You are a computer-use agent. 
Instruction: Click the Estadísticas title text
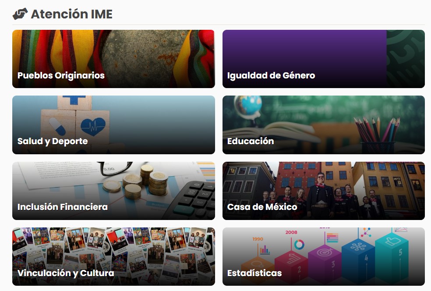254,273
